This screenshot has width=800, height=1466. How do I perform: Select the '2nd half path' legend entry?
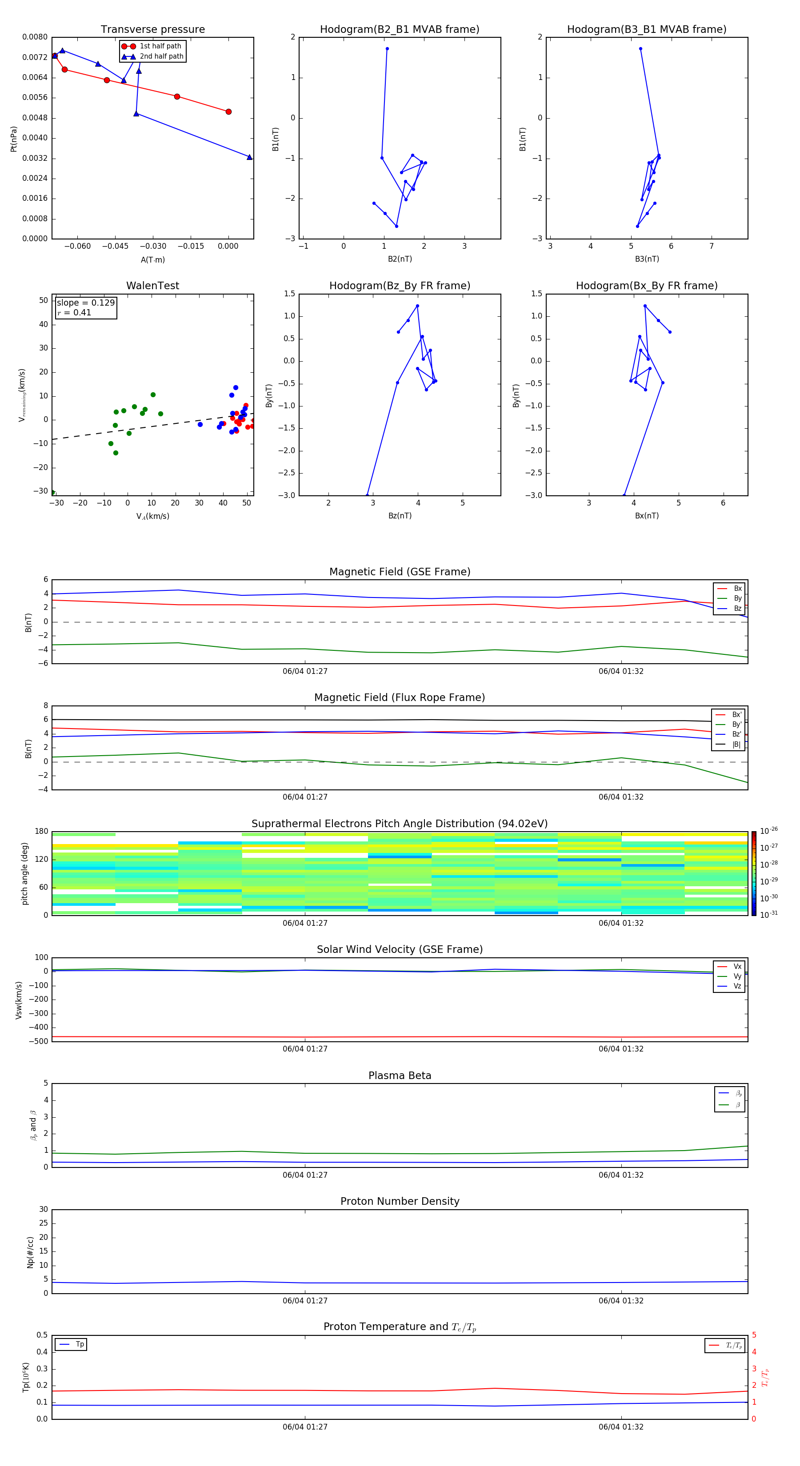point(152,56)
